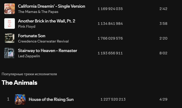Open Led Zeppelin artist link

tap(29, 56)
